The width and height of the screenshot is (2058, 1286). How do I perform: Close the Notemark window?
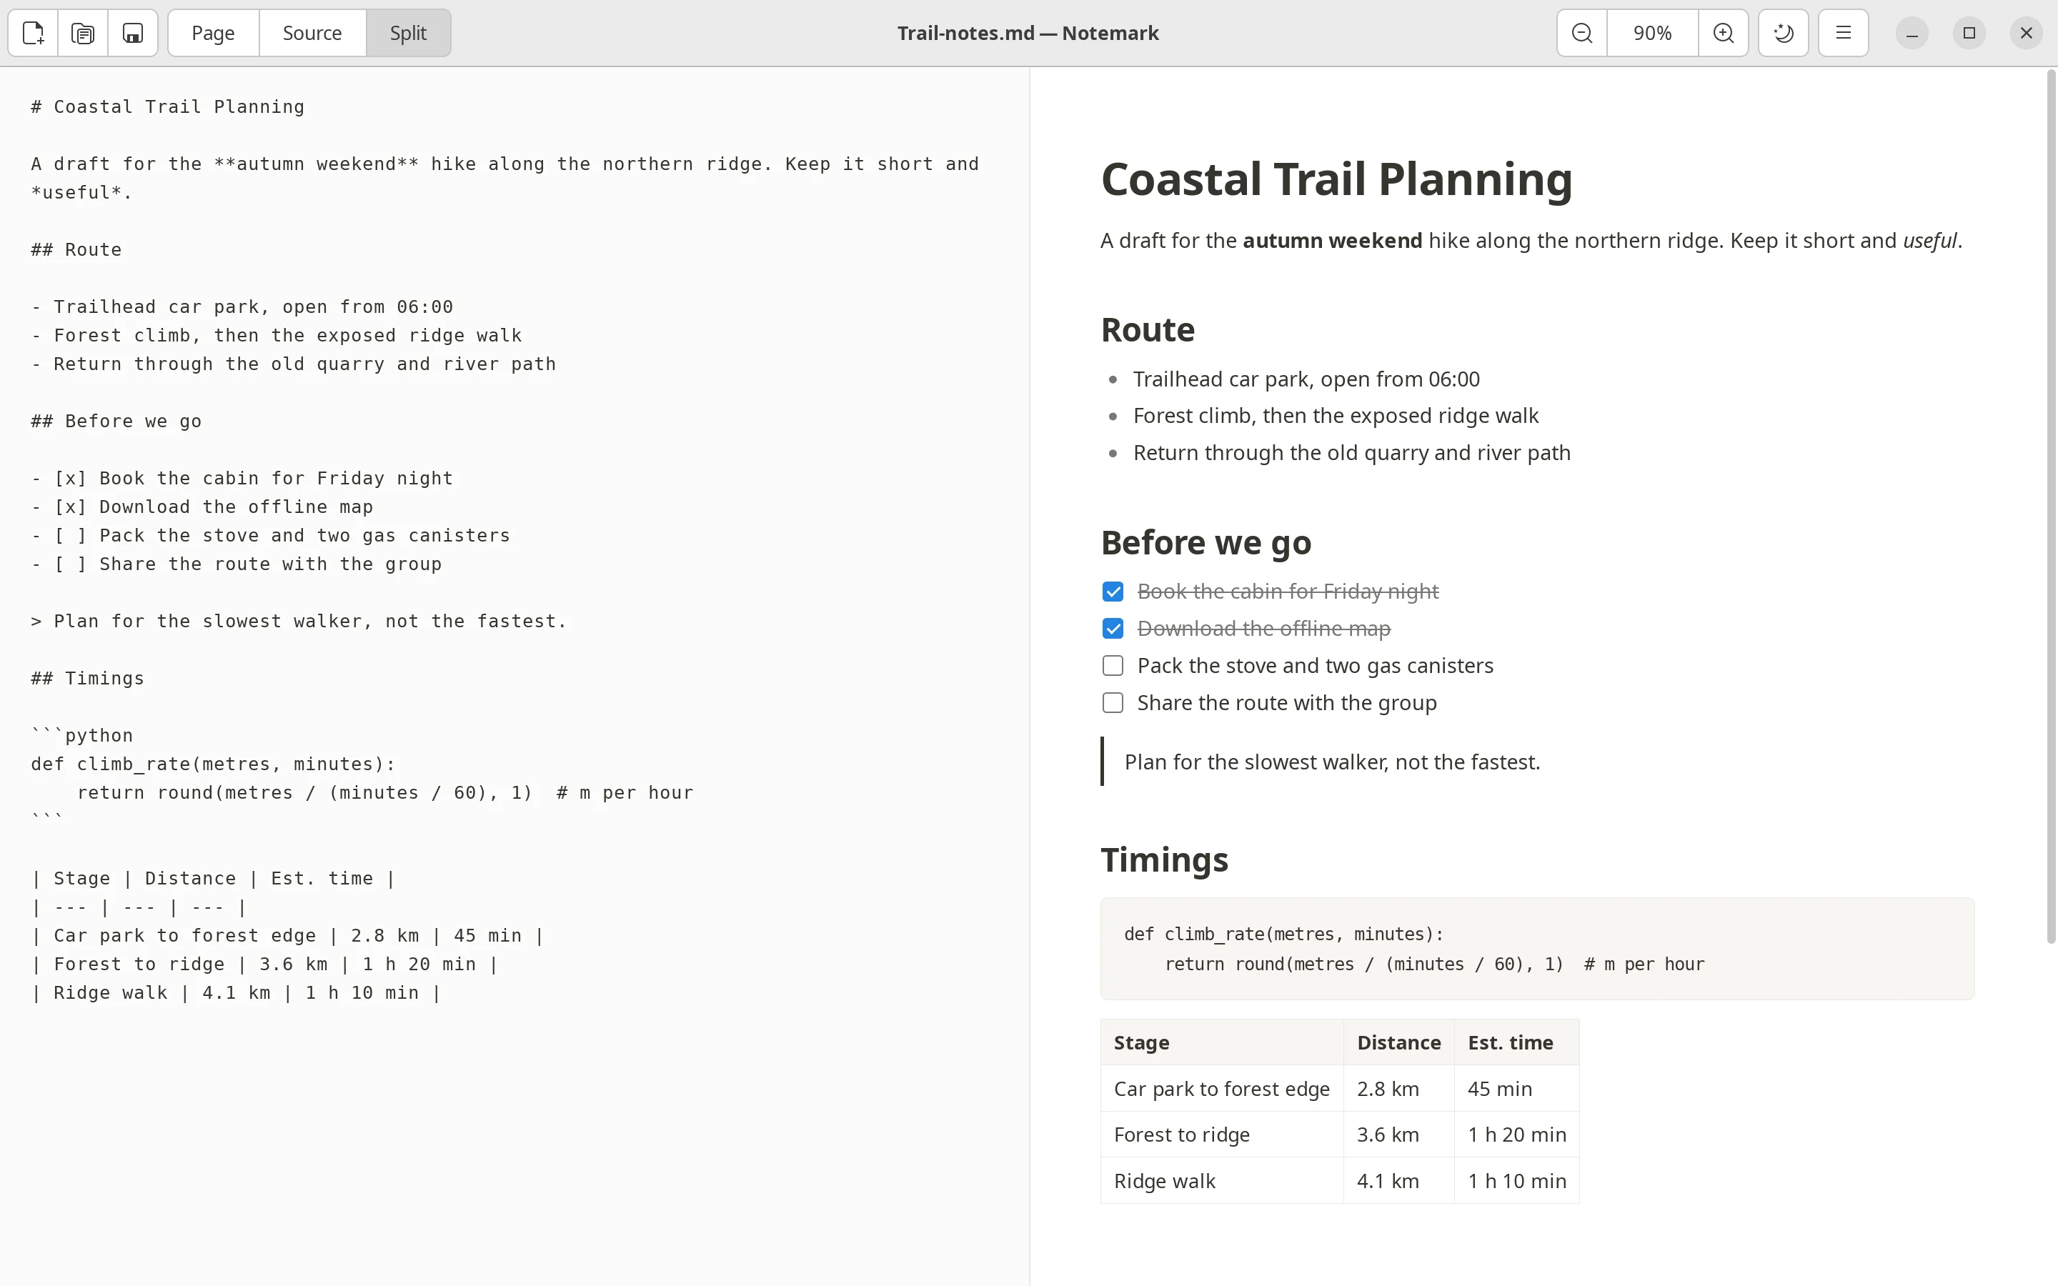point(2027,33)
